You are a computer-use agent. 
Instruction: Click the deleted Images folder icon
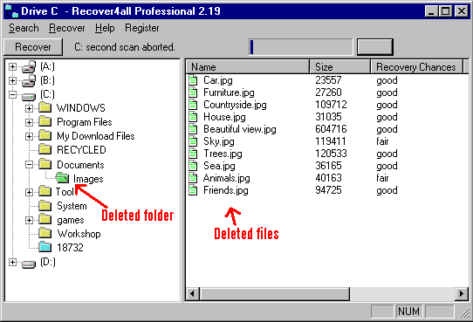tap(62, 178)
